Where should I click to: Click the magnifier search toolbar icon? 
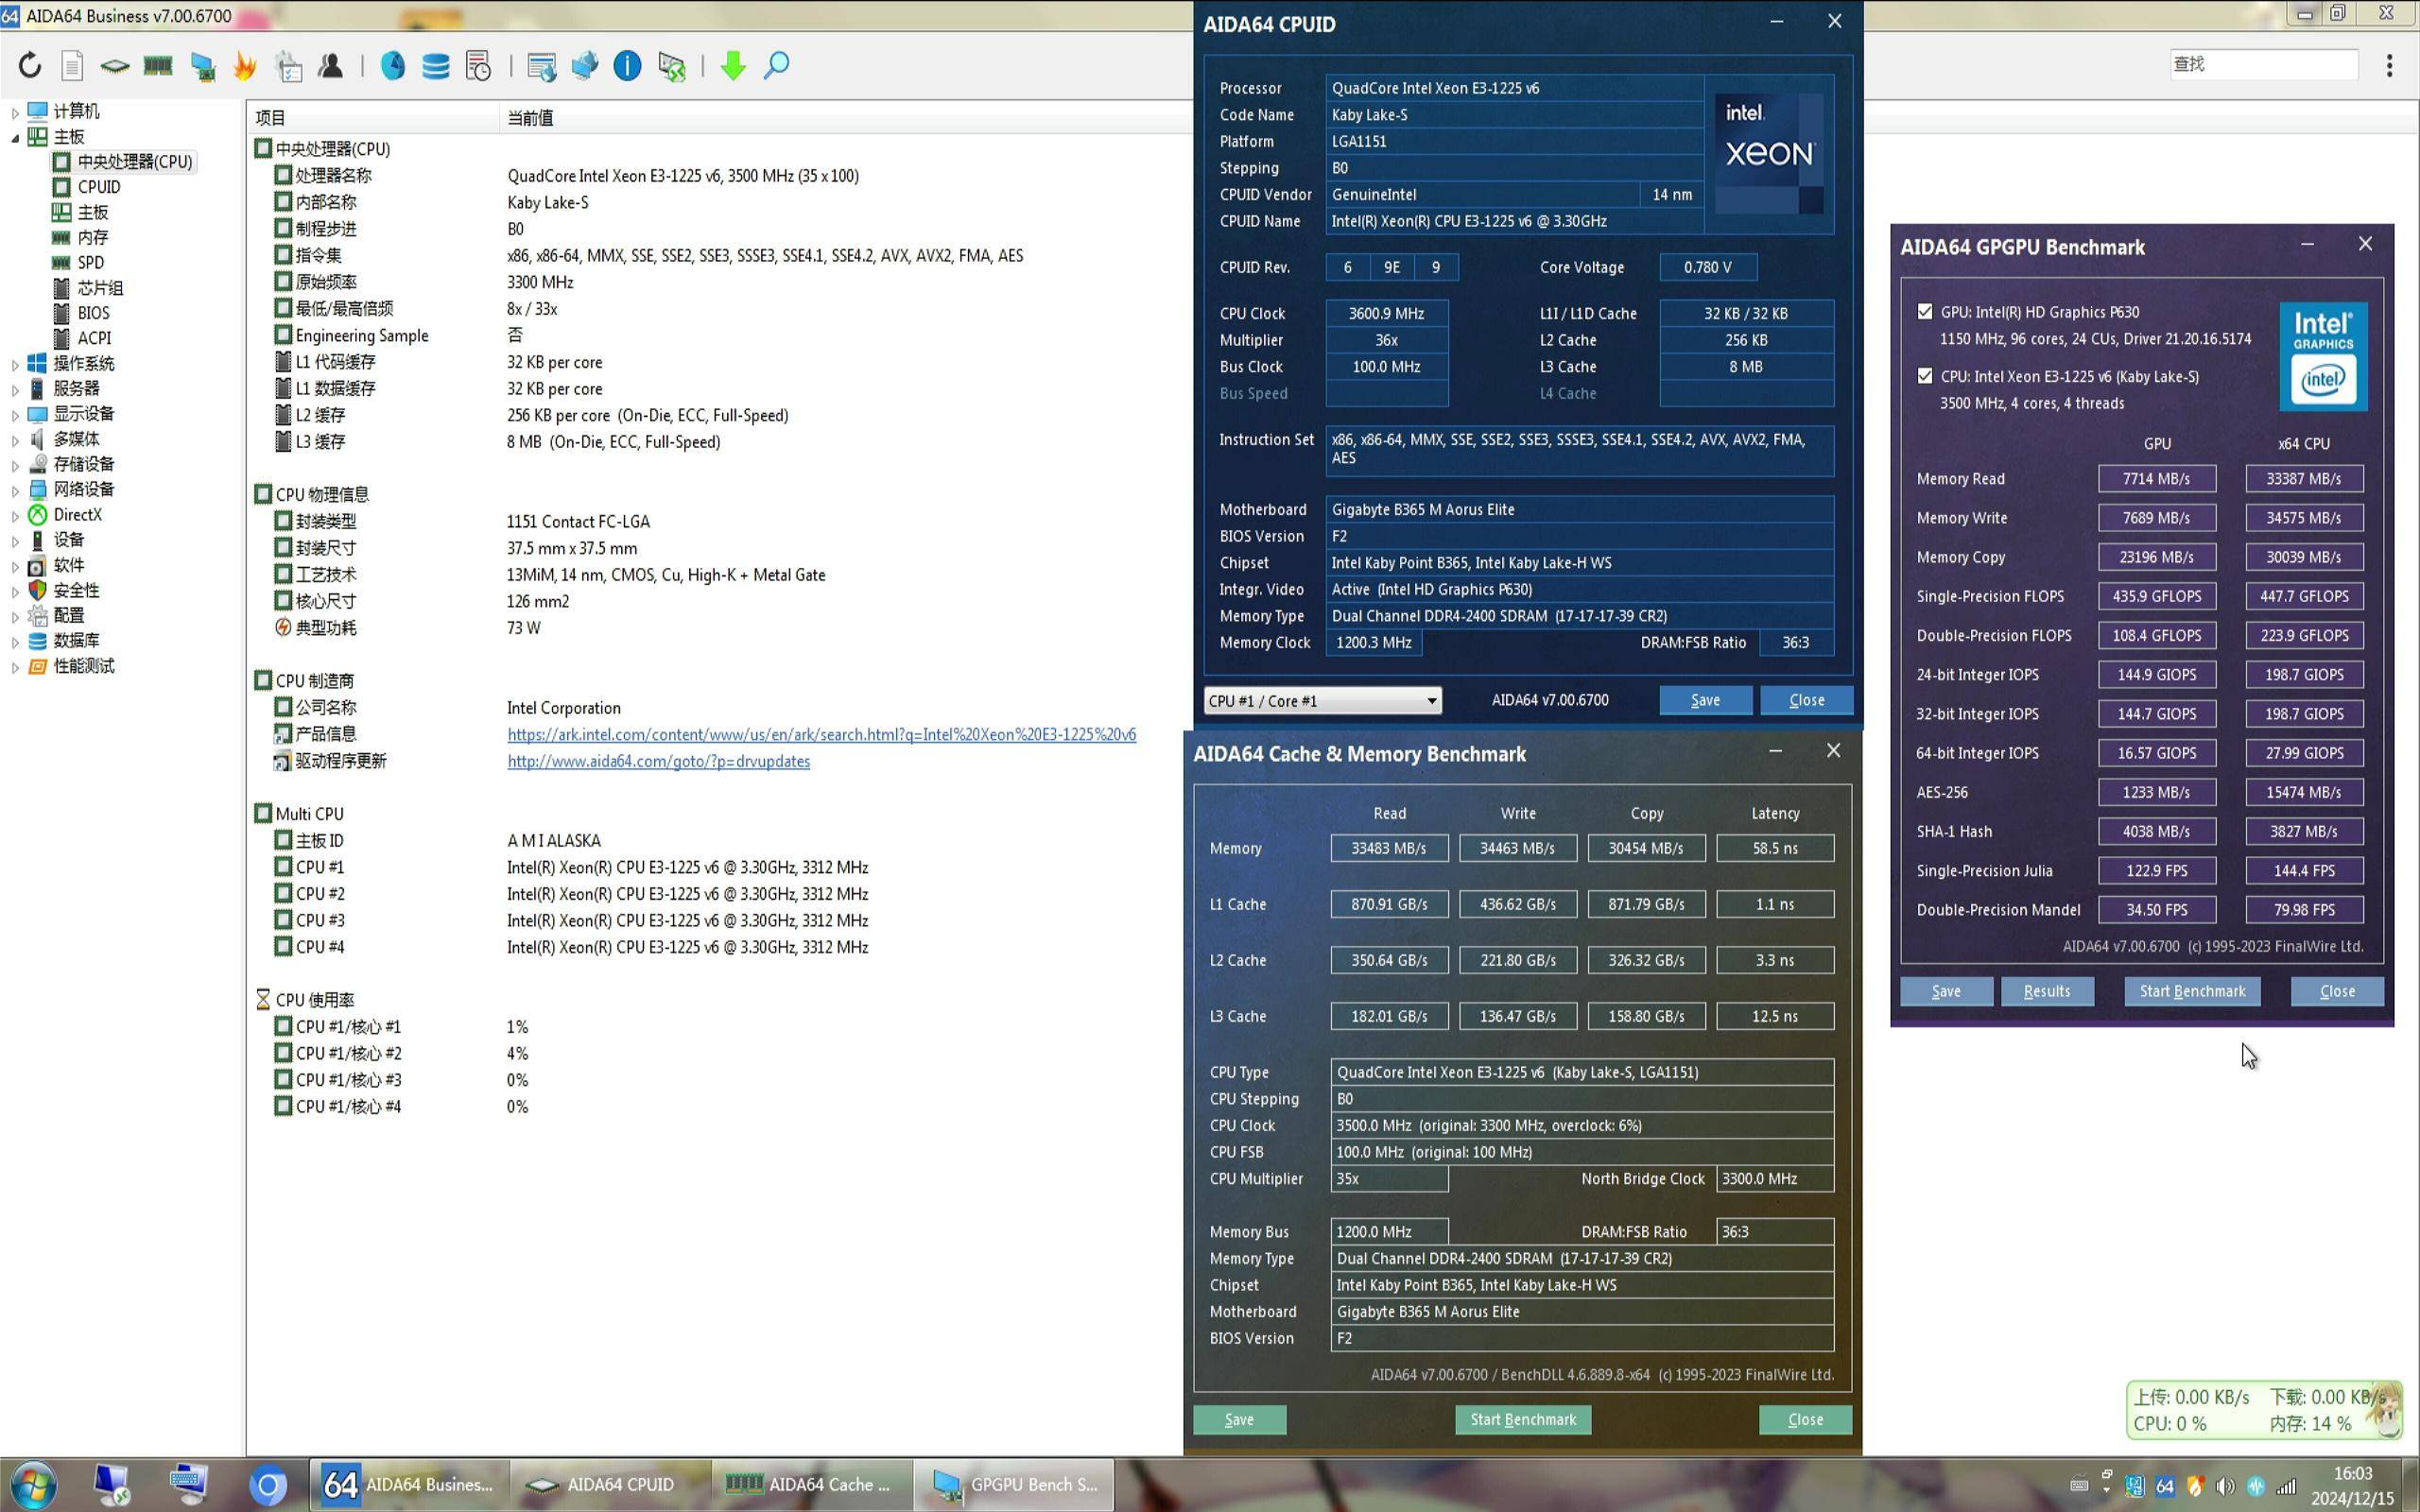coord(776,66)
